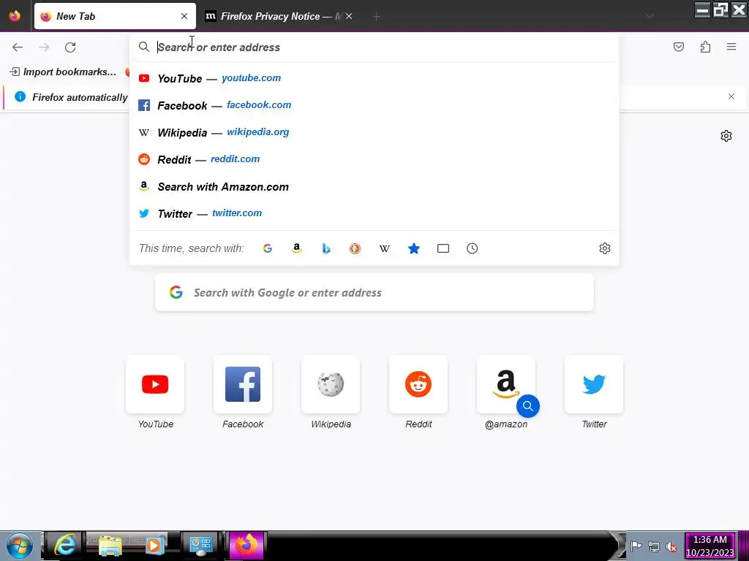The height and width of the screenshot is (561, 749).
Task: Reload the page with the refresh icon
Action: (x=70, y=47)
